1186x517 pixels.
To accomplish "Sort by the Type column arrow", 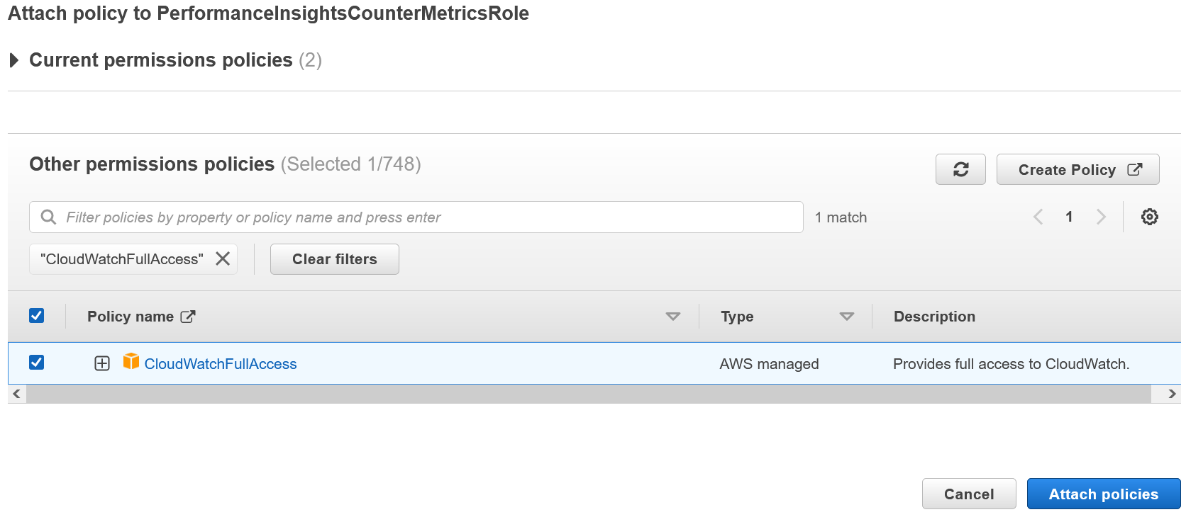I will 846,317.
